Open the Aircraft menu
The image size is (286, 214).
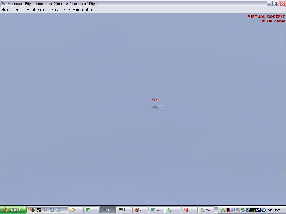(18, 10)
